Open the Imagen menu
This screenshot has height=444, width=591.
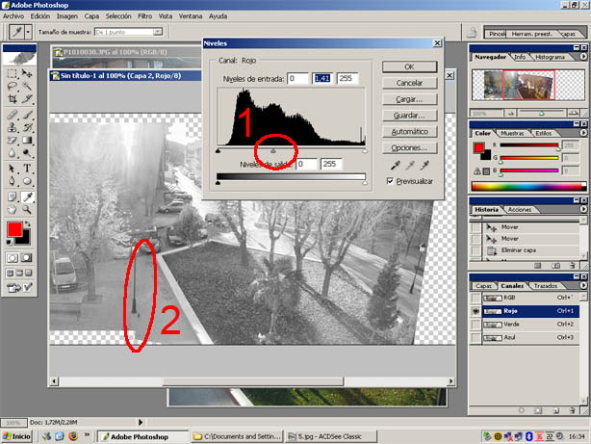tap(67, 16)
